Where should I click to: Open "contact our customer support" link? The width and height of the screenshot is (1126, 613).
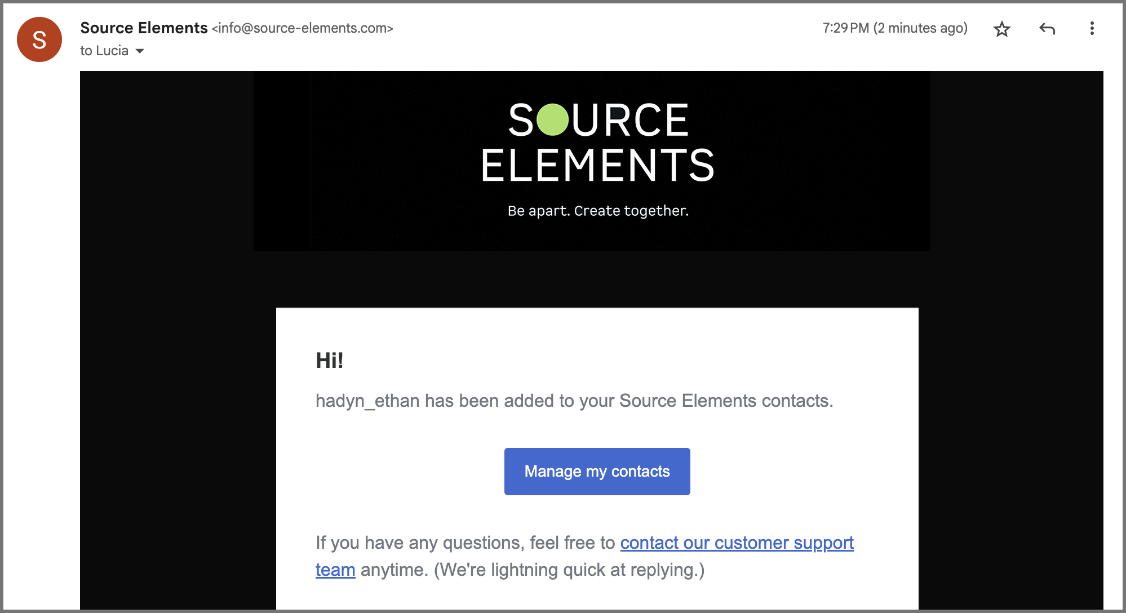737,543
